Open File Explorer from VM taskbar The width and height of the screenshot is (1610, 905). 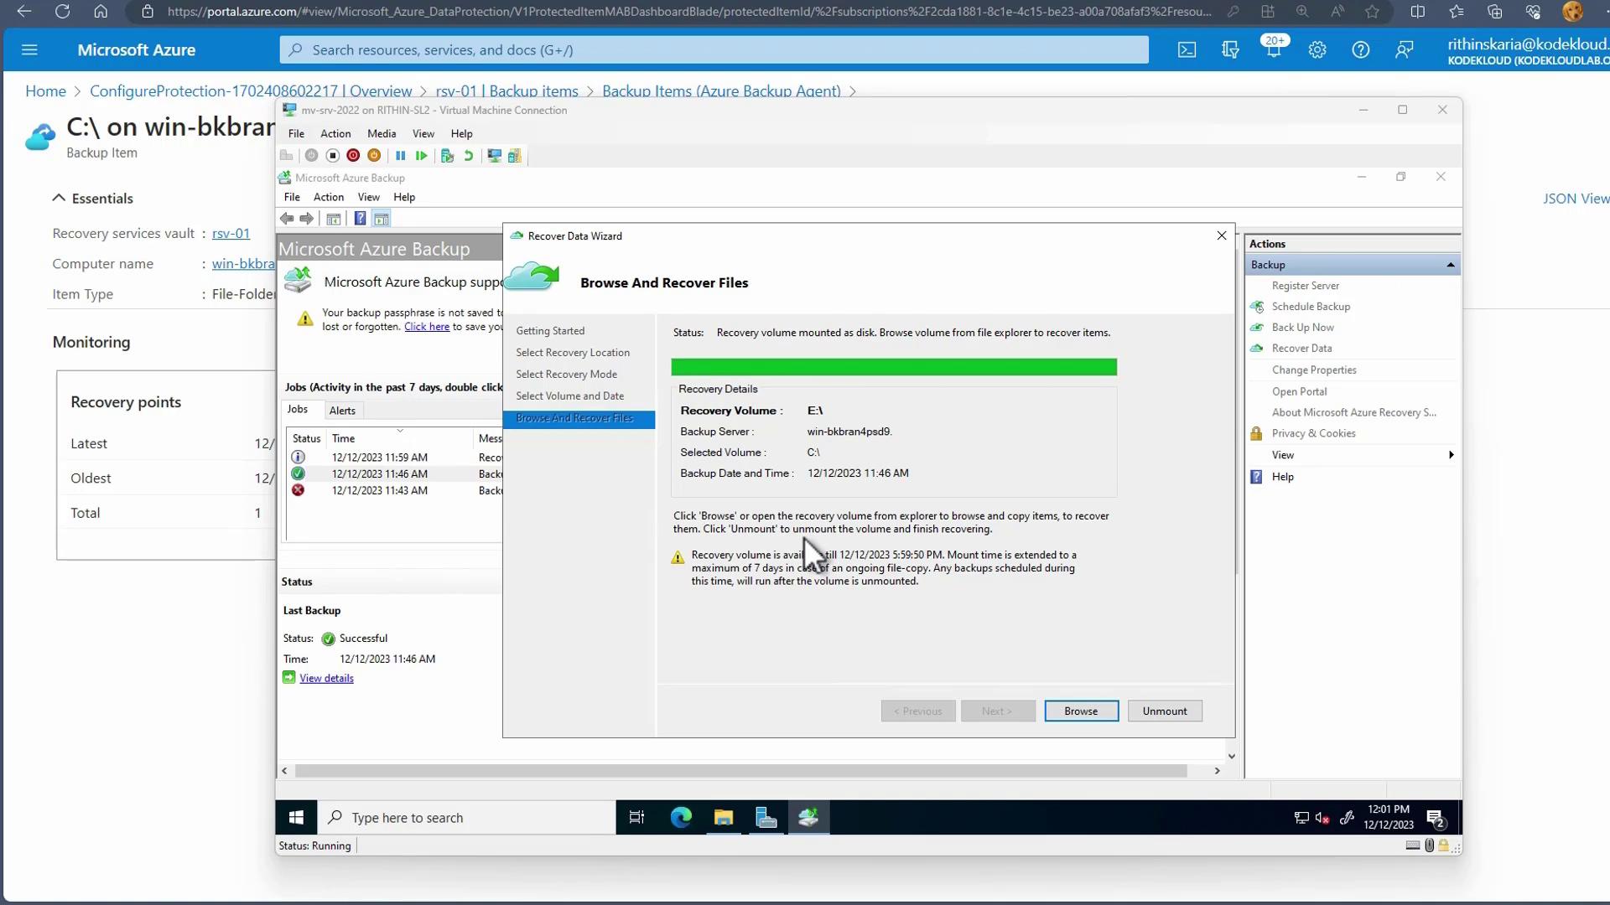pos(723,818)
